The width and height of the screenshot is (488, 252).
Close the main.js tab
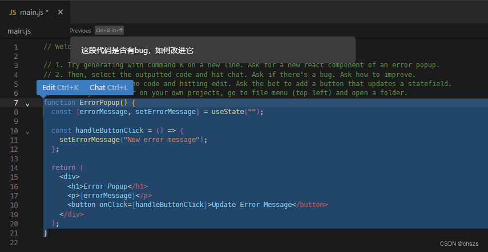tap(61, 12)
